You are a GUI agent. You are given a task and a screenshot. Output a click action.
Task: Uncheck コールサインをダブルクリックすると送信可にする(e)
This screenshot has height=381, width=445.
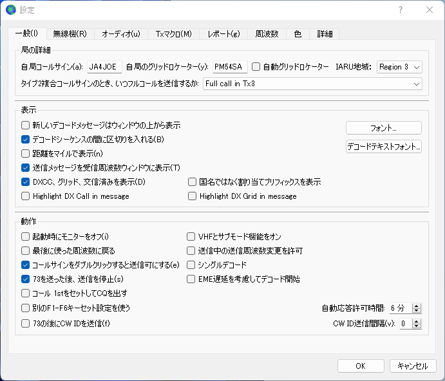[x=26, y=265]
